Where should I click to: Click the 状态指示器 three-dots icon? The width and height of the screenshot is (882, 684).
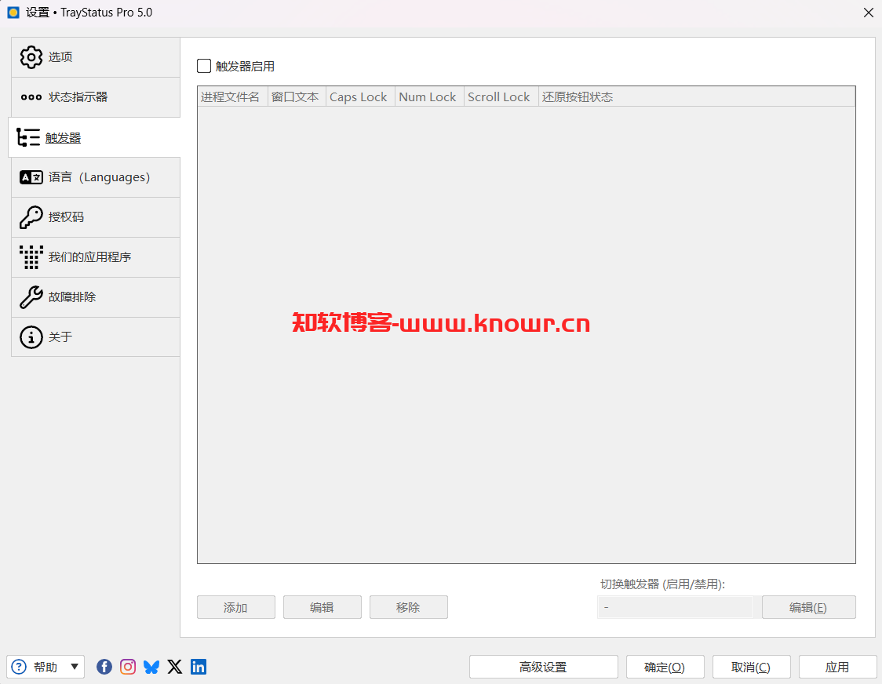31,97
